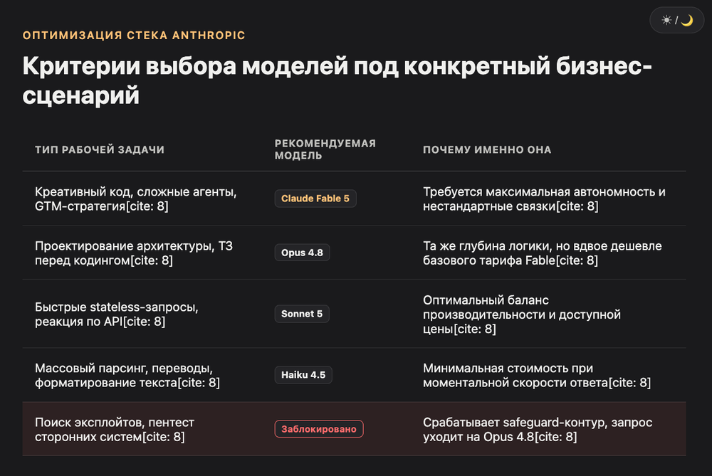
Task: Click cell Быстрые stateless-запросы, реакция по API
Action: coord(117,314)
